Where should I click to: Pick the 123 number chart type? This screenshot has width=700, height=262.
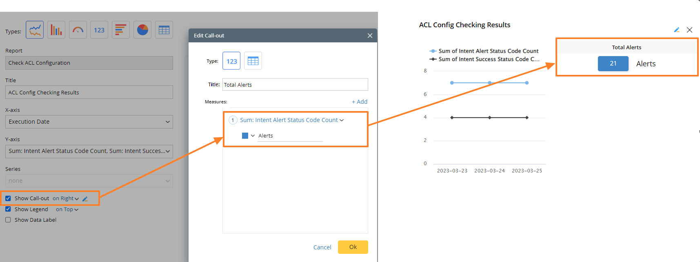[x=99, y=30]
